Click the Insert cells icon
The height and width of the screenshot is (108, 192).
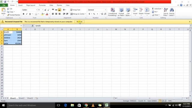(x=135, y=10)
